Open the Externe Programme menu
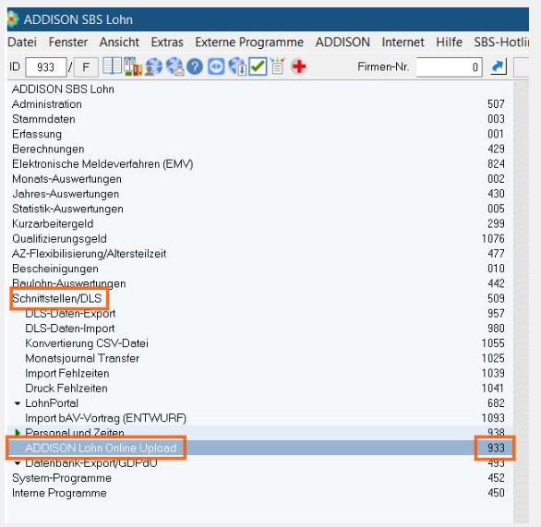Viewport: 541px width, 527px height. (249, 42)
